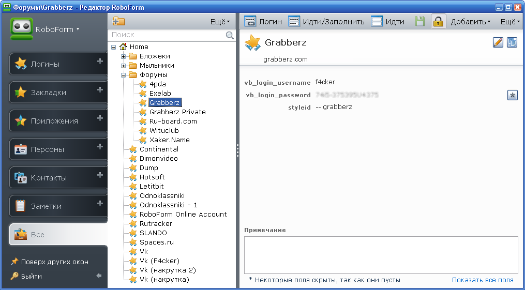Viewport: 525px width, 290px height.
Task: Click the magnifier icon in the search box
Action: point(230,35)
